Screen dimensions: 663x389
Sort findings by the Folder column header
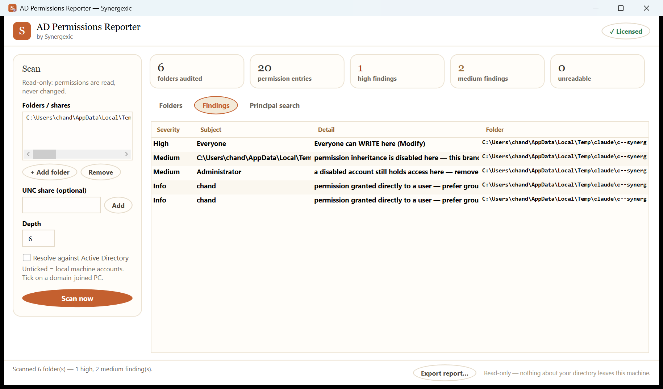pyautogui.click(x=495, y=130)
